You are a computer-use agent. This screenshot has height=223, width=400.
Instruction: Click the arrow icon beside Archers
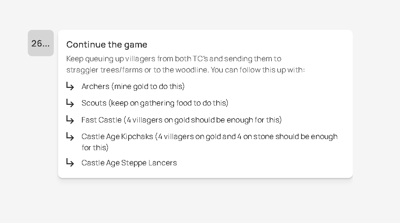pos(70,86)
